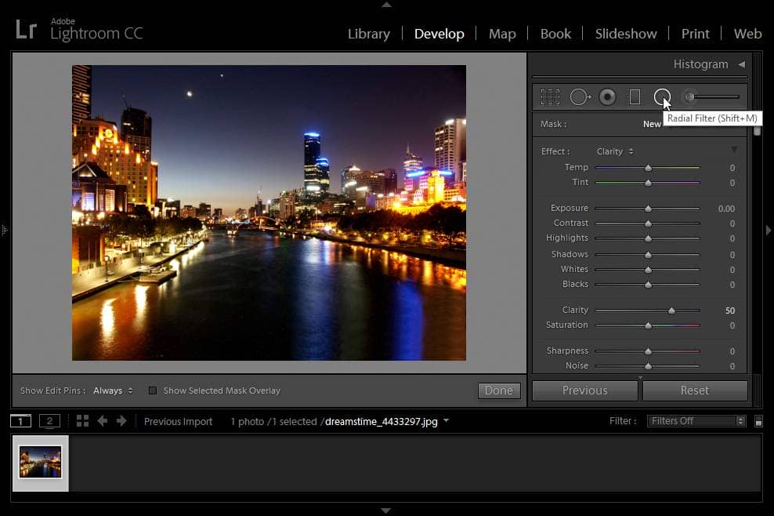The height and width of the screenshot is (516, 774).
Task: Click the Shadows slider handle
Action: (648, 255)
